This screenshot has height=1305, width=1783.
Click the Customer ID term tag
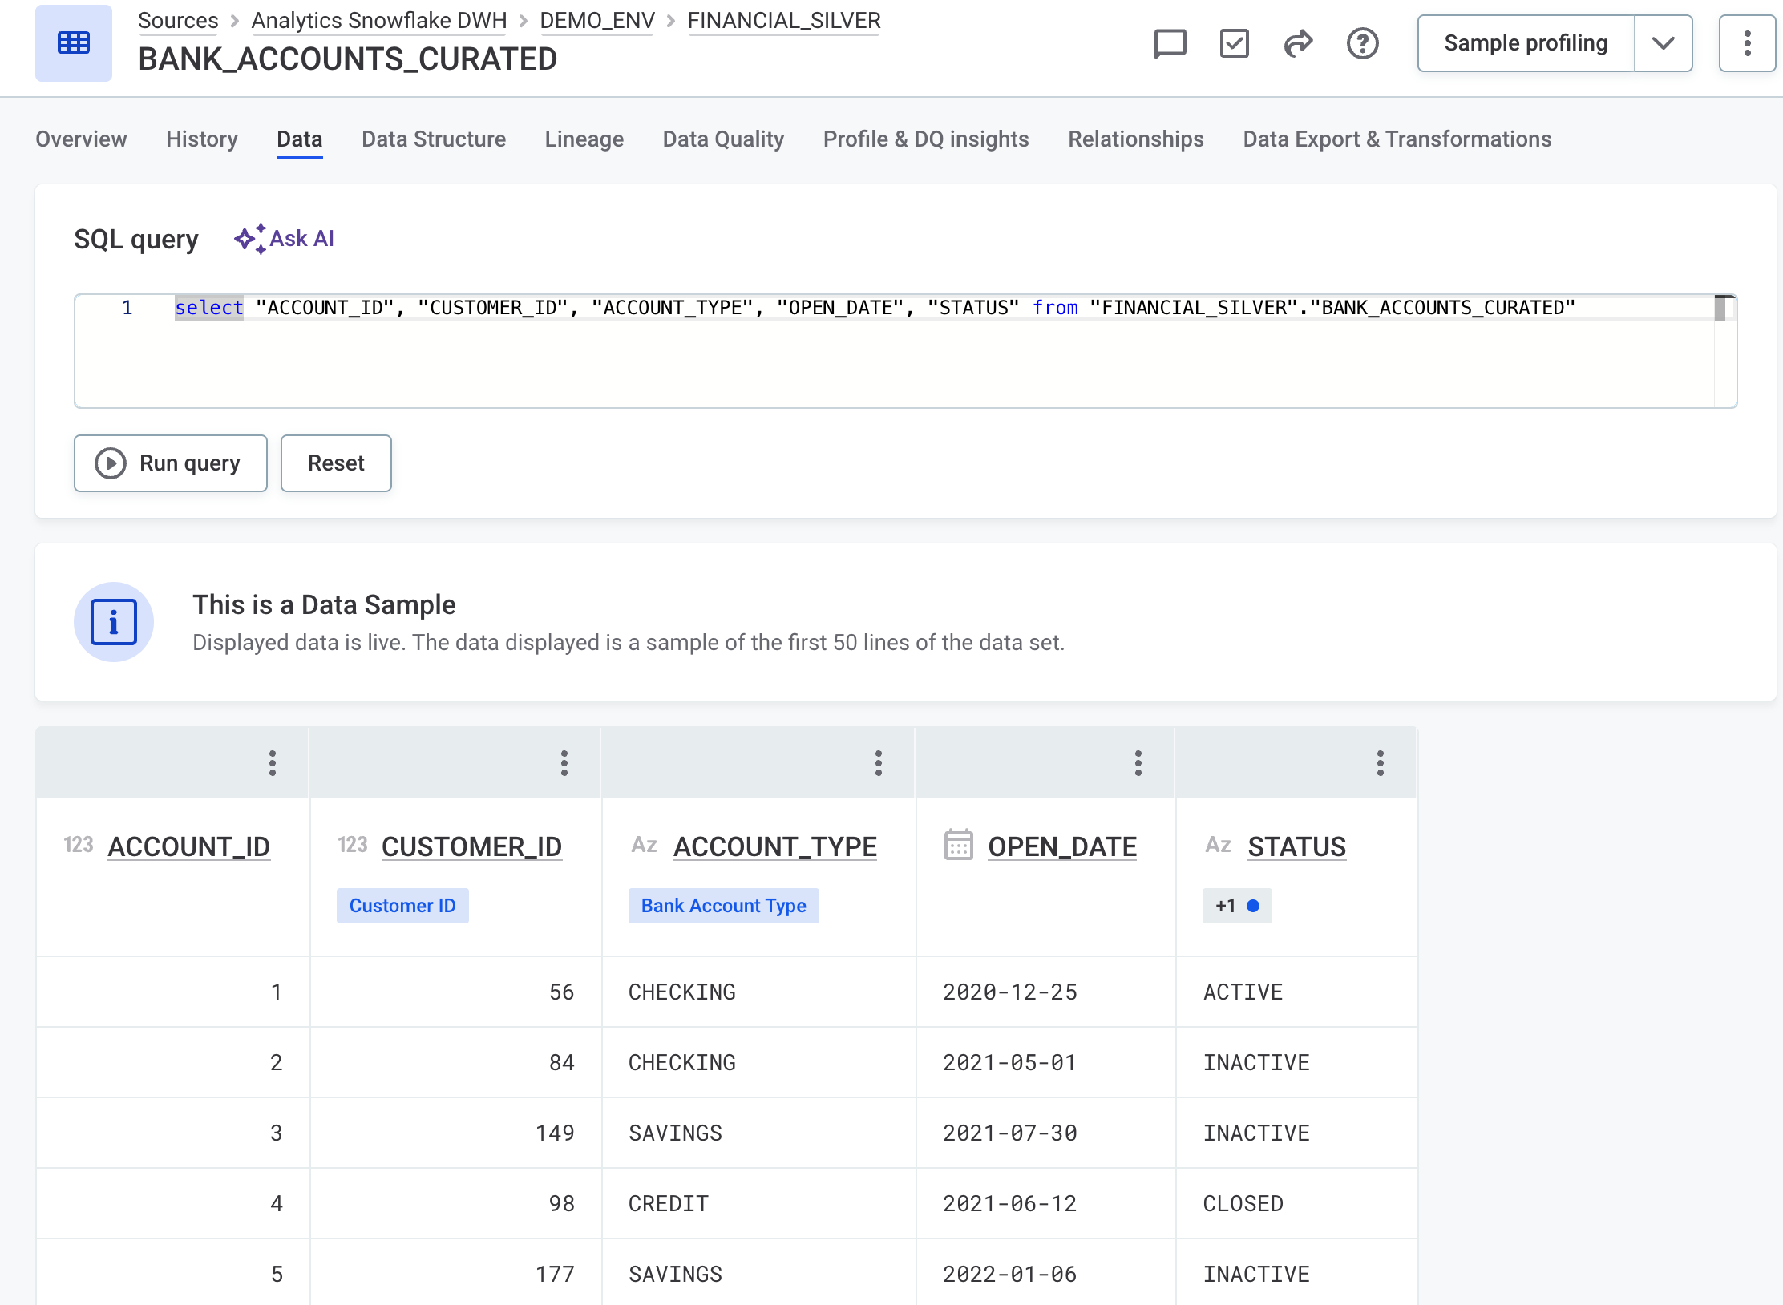coord(402,906)
